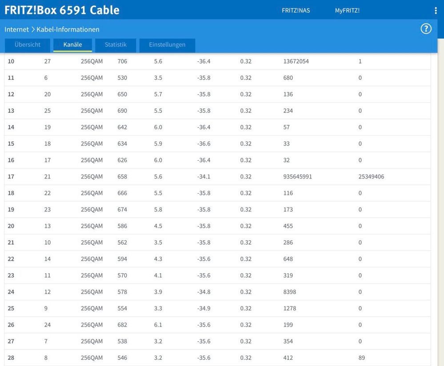Click the Internet breadcrumb link
Image resolution: width=444 pixels, height=366 pixels.
[17, 29]
